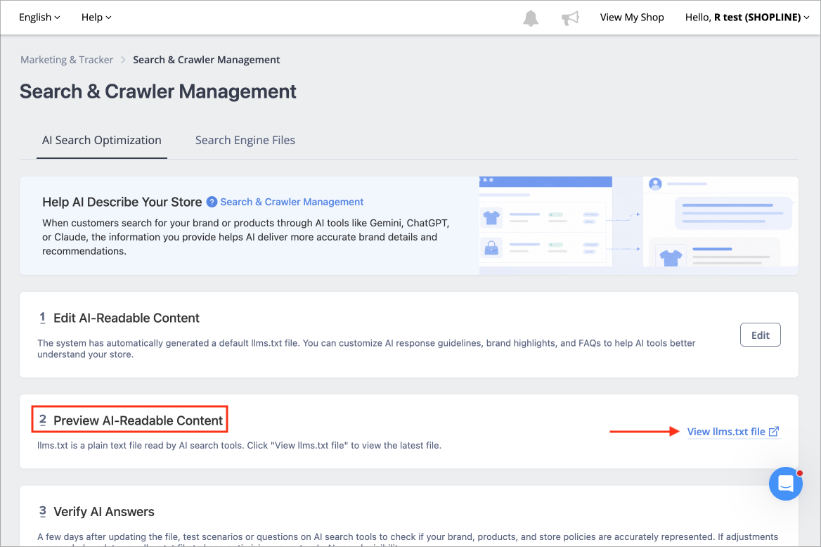This screenshot has height=547, width=821.
Task: Open the Help dropdown menu
Action: point(96,18)
